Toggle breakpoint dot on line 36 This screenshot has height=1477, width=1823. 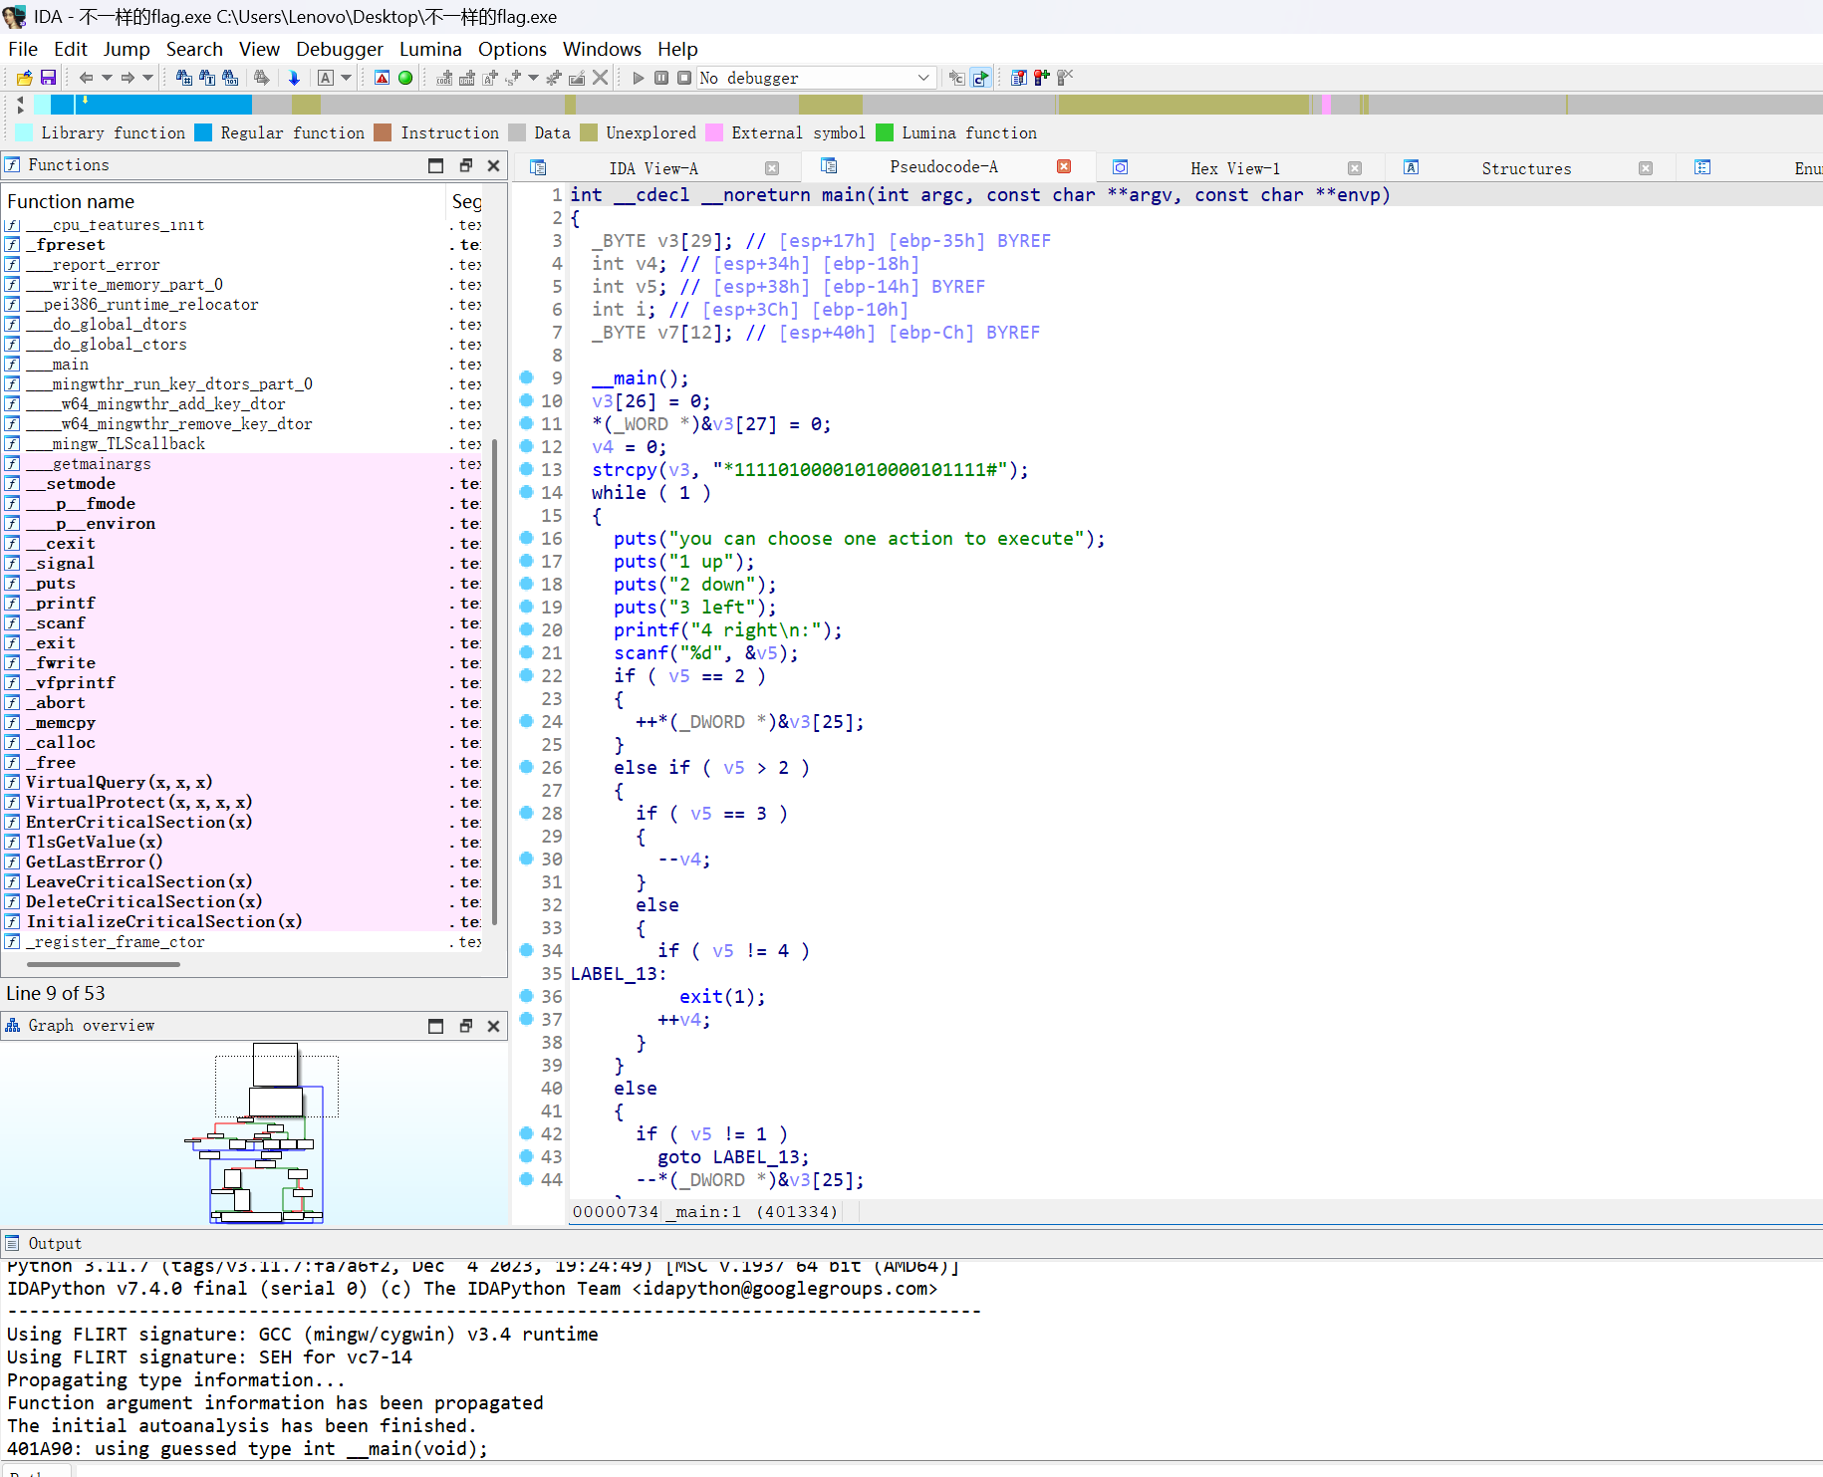[527, 996]
